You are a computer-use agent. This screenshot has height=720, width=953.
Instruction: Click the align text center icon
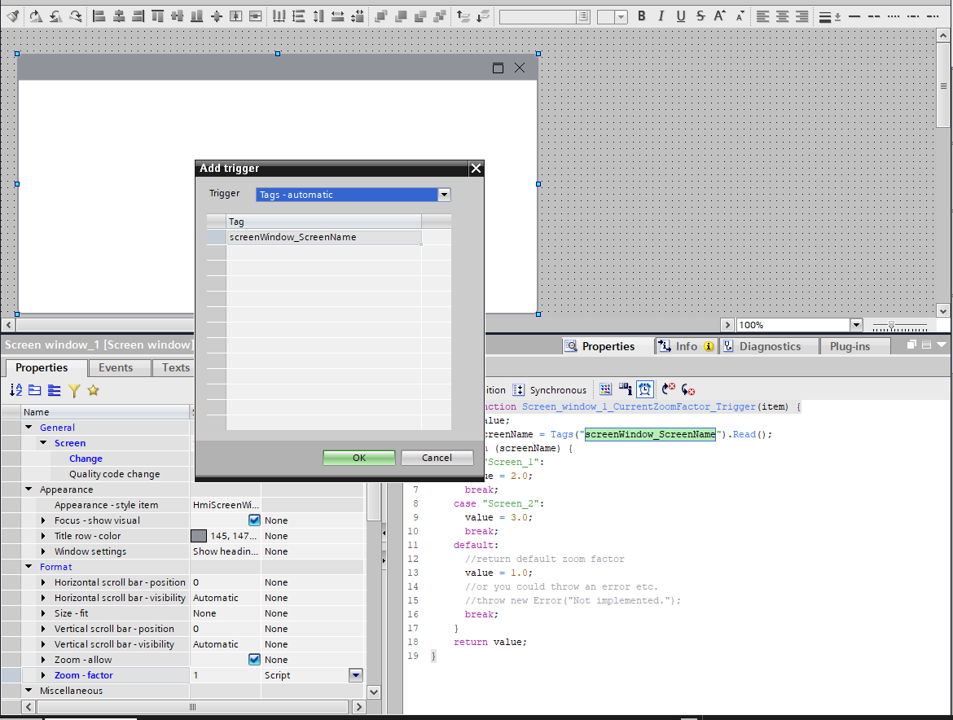(782, 15)
